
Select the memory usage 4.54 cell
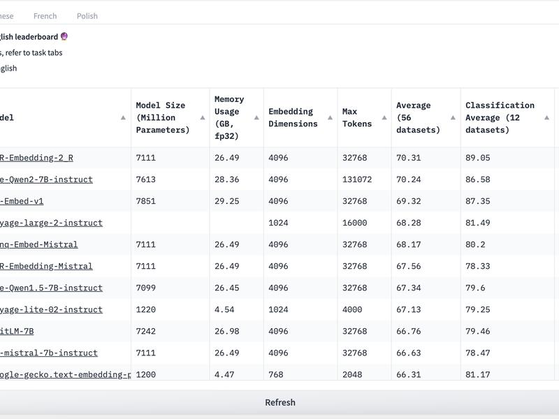pyautogui.click(x=236, y=309)
